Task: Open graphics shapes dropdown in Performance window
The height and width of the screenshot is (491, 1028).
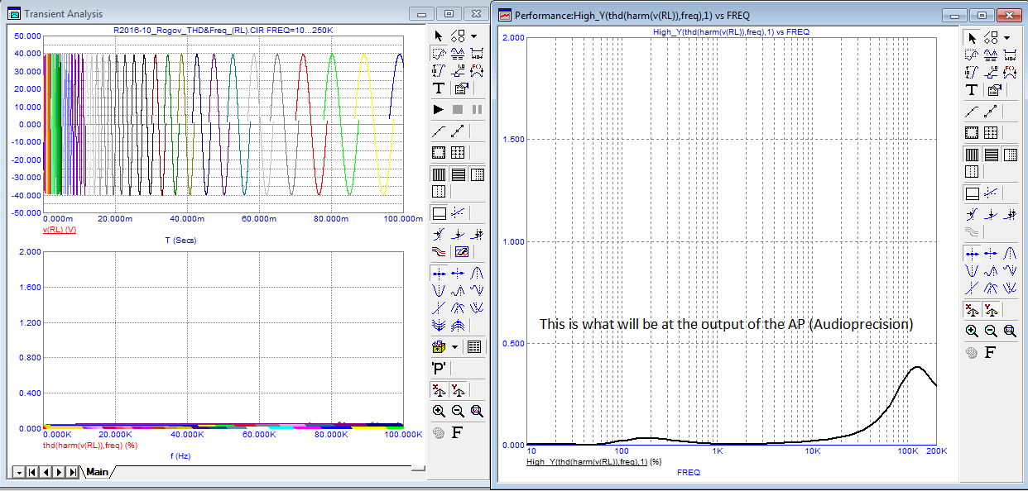Action: (x=1006, y=37)
